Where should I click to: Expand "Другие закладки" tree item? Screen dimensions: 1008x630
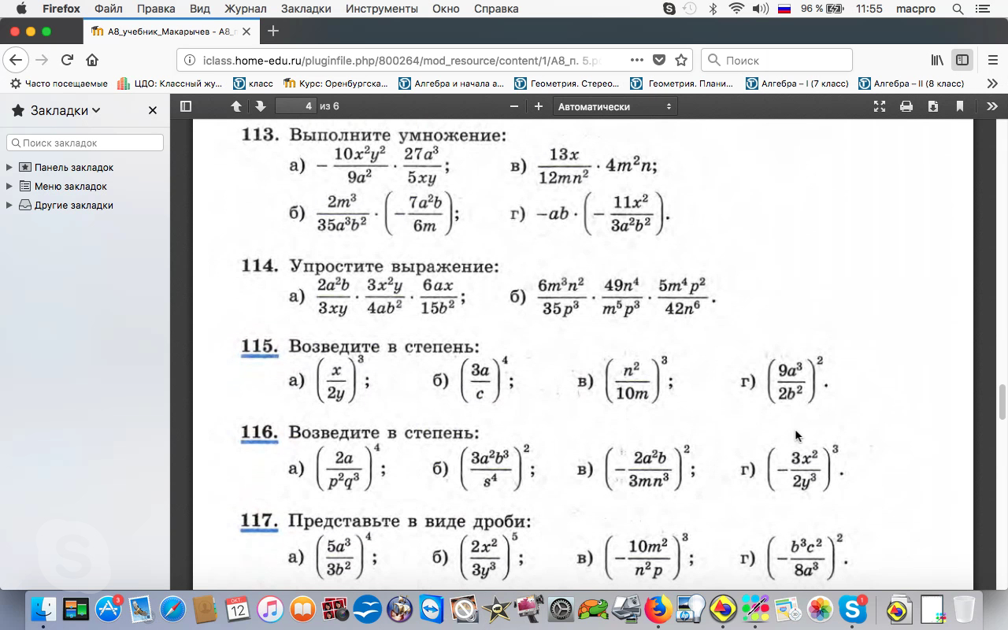(x=9, y=205)
